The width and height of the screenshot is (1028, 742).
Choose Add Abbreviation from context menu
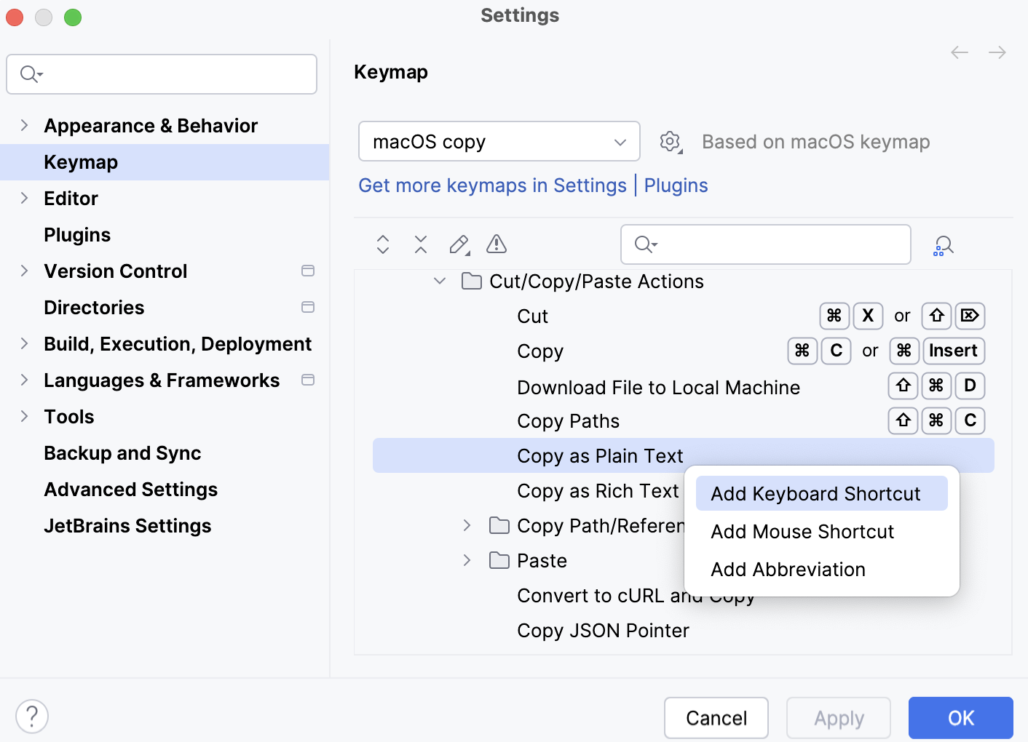788,570
